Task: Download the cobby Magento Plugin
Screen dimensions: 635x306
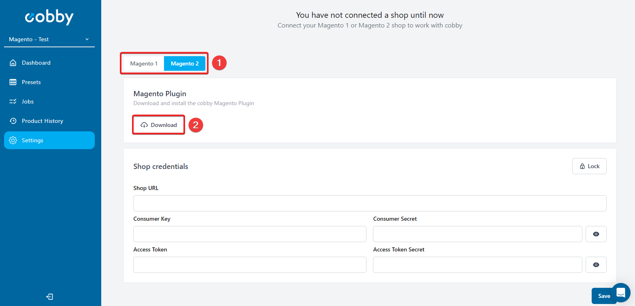Action: pyautogui.click(x=159, y=125)
